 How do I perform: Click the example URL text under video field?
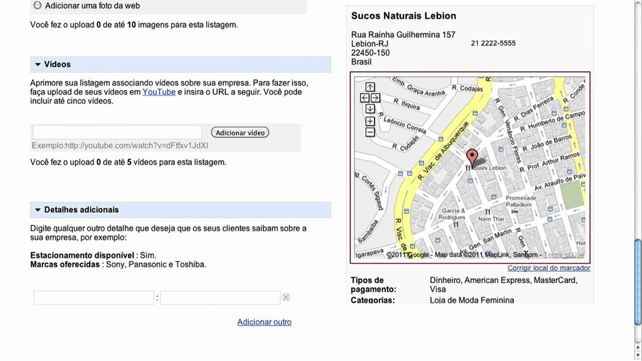coord(120,145)
